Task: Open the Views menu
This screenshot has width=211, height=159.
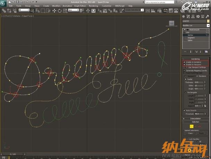Action: coord(37,6)
